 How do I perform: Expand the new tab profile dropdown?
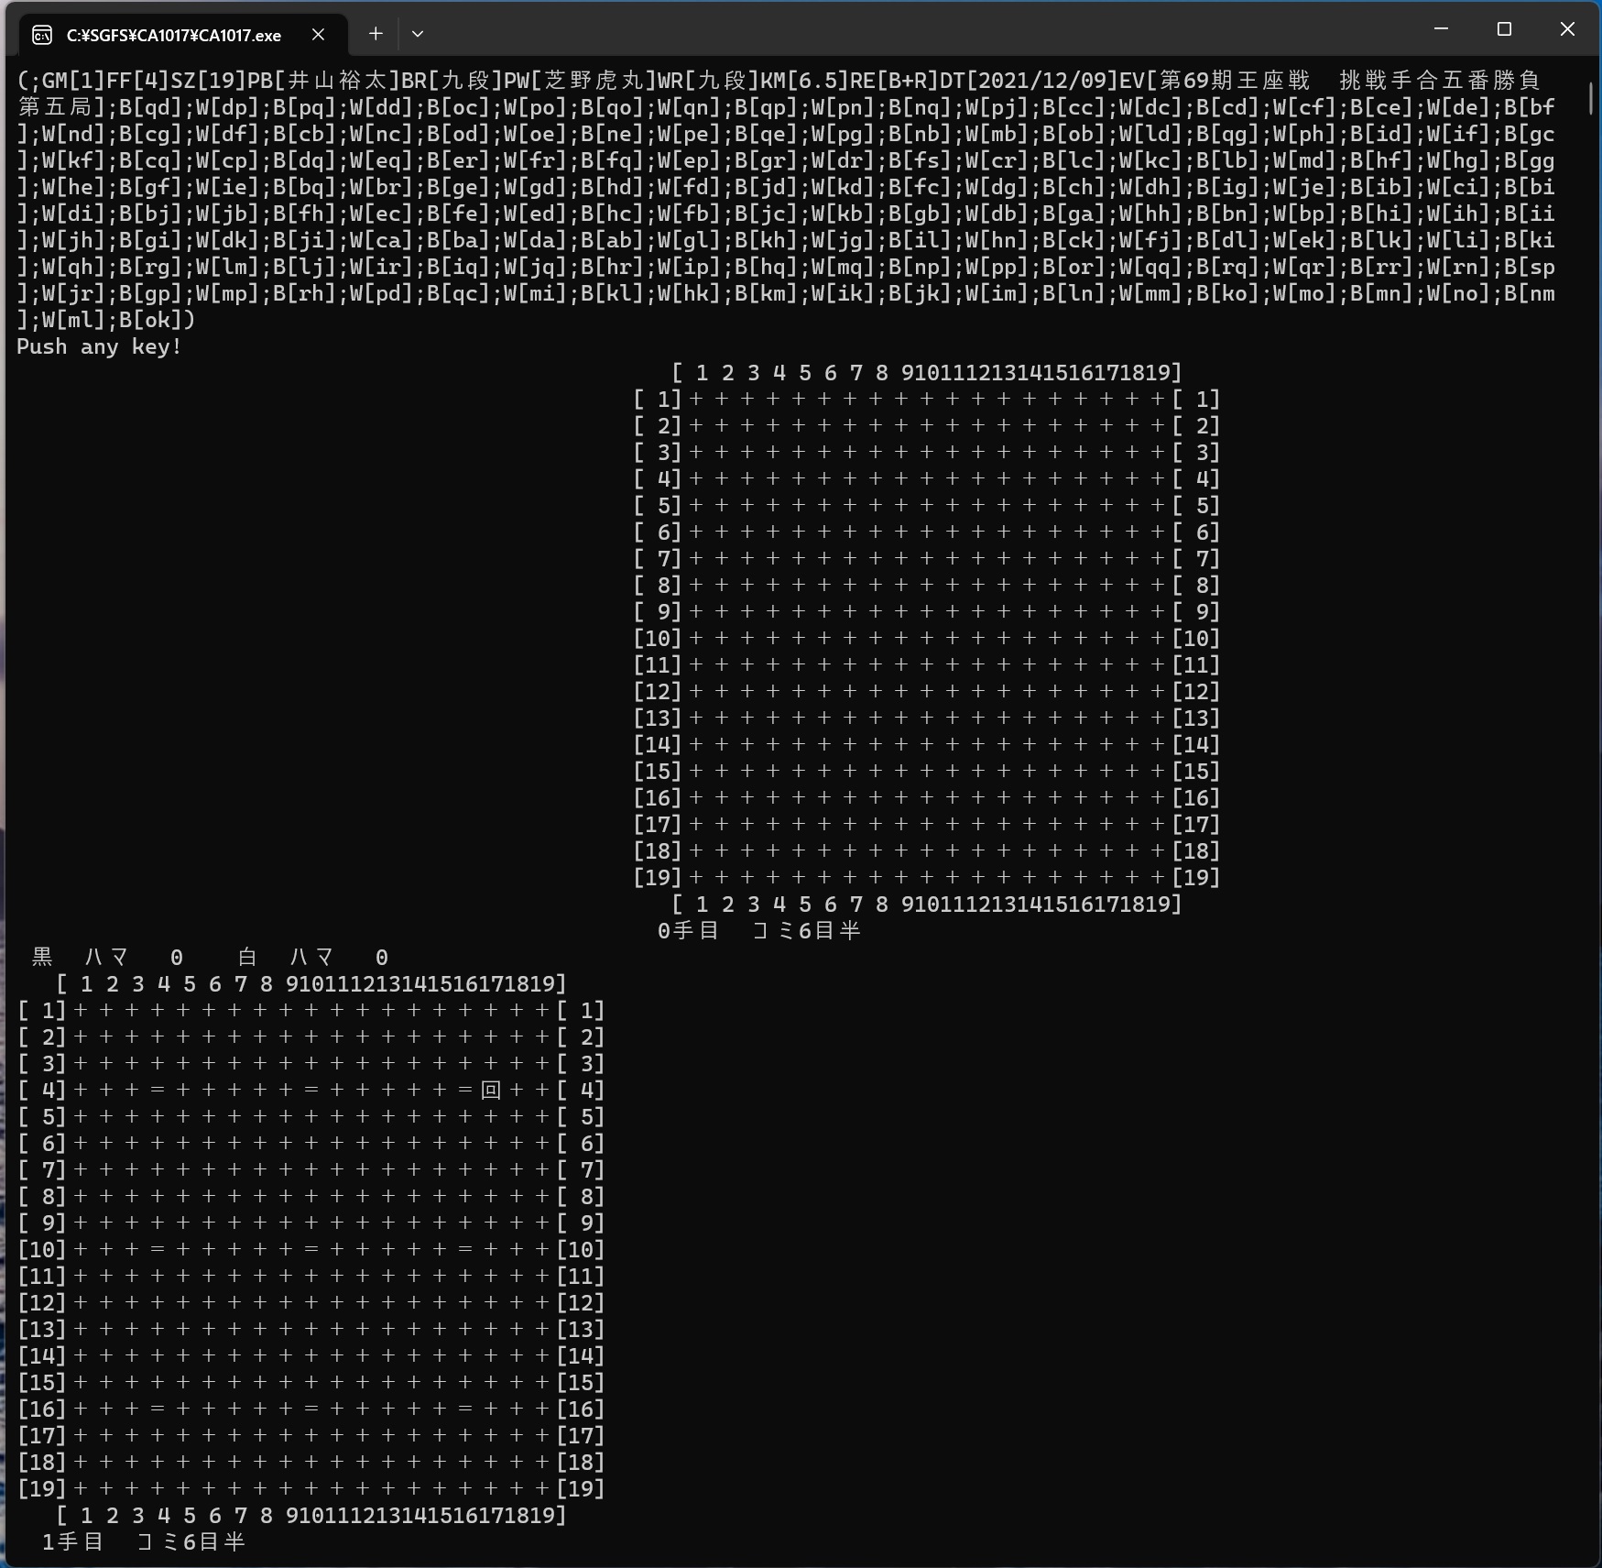pyautogui.click(x=418, y=34)
